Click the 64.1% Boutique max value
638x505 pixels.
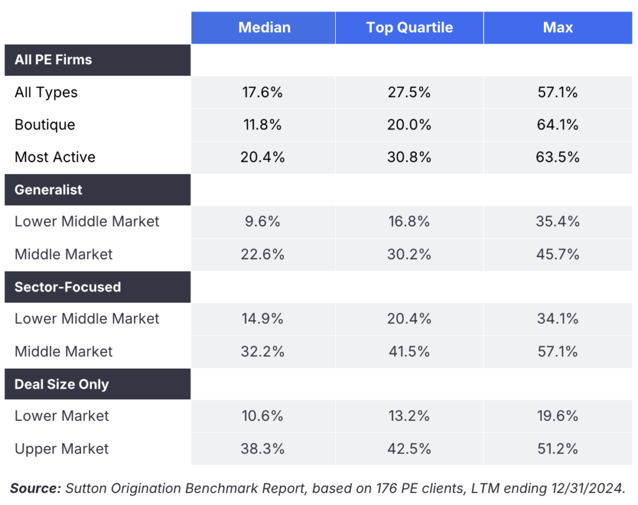558,125
